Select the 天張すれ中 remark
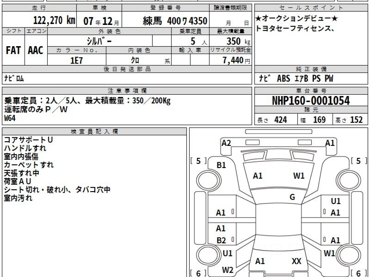 pos(22,173)
